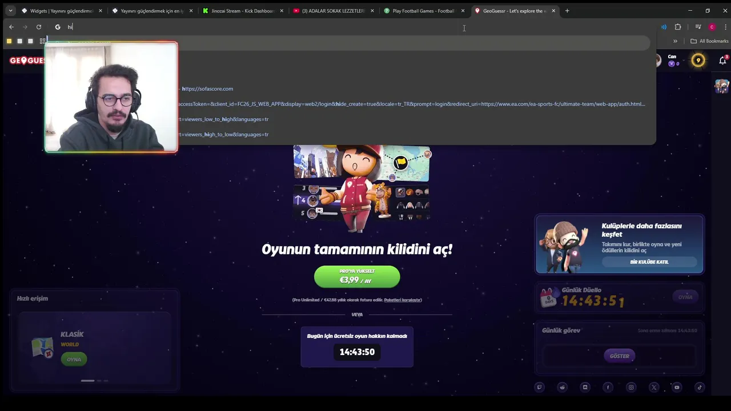Open the browser Extensions puzzle icon
This screenshot has height=411, width=731.
pyautogui.click(x=678, y=27)
